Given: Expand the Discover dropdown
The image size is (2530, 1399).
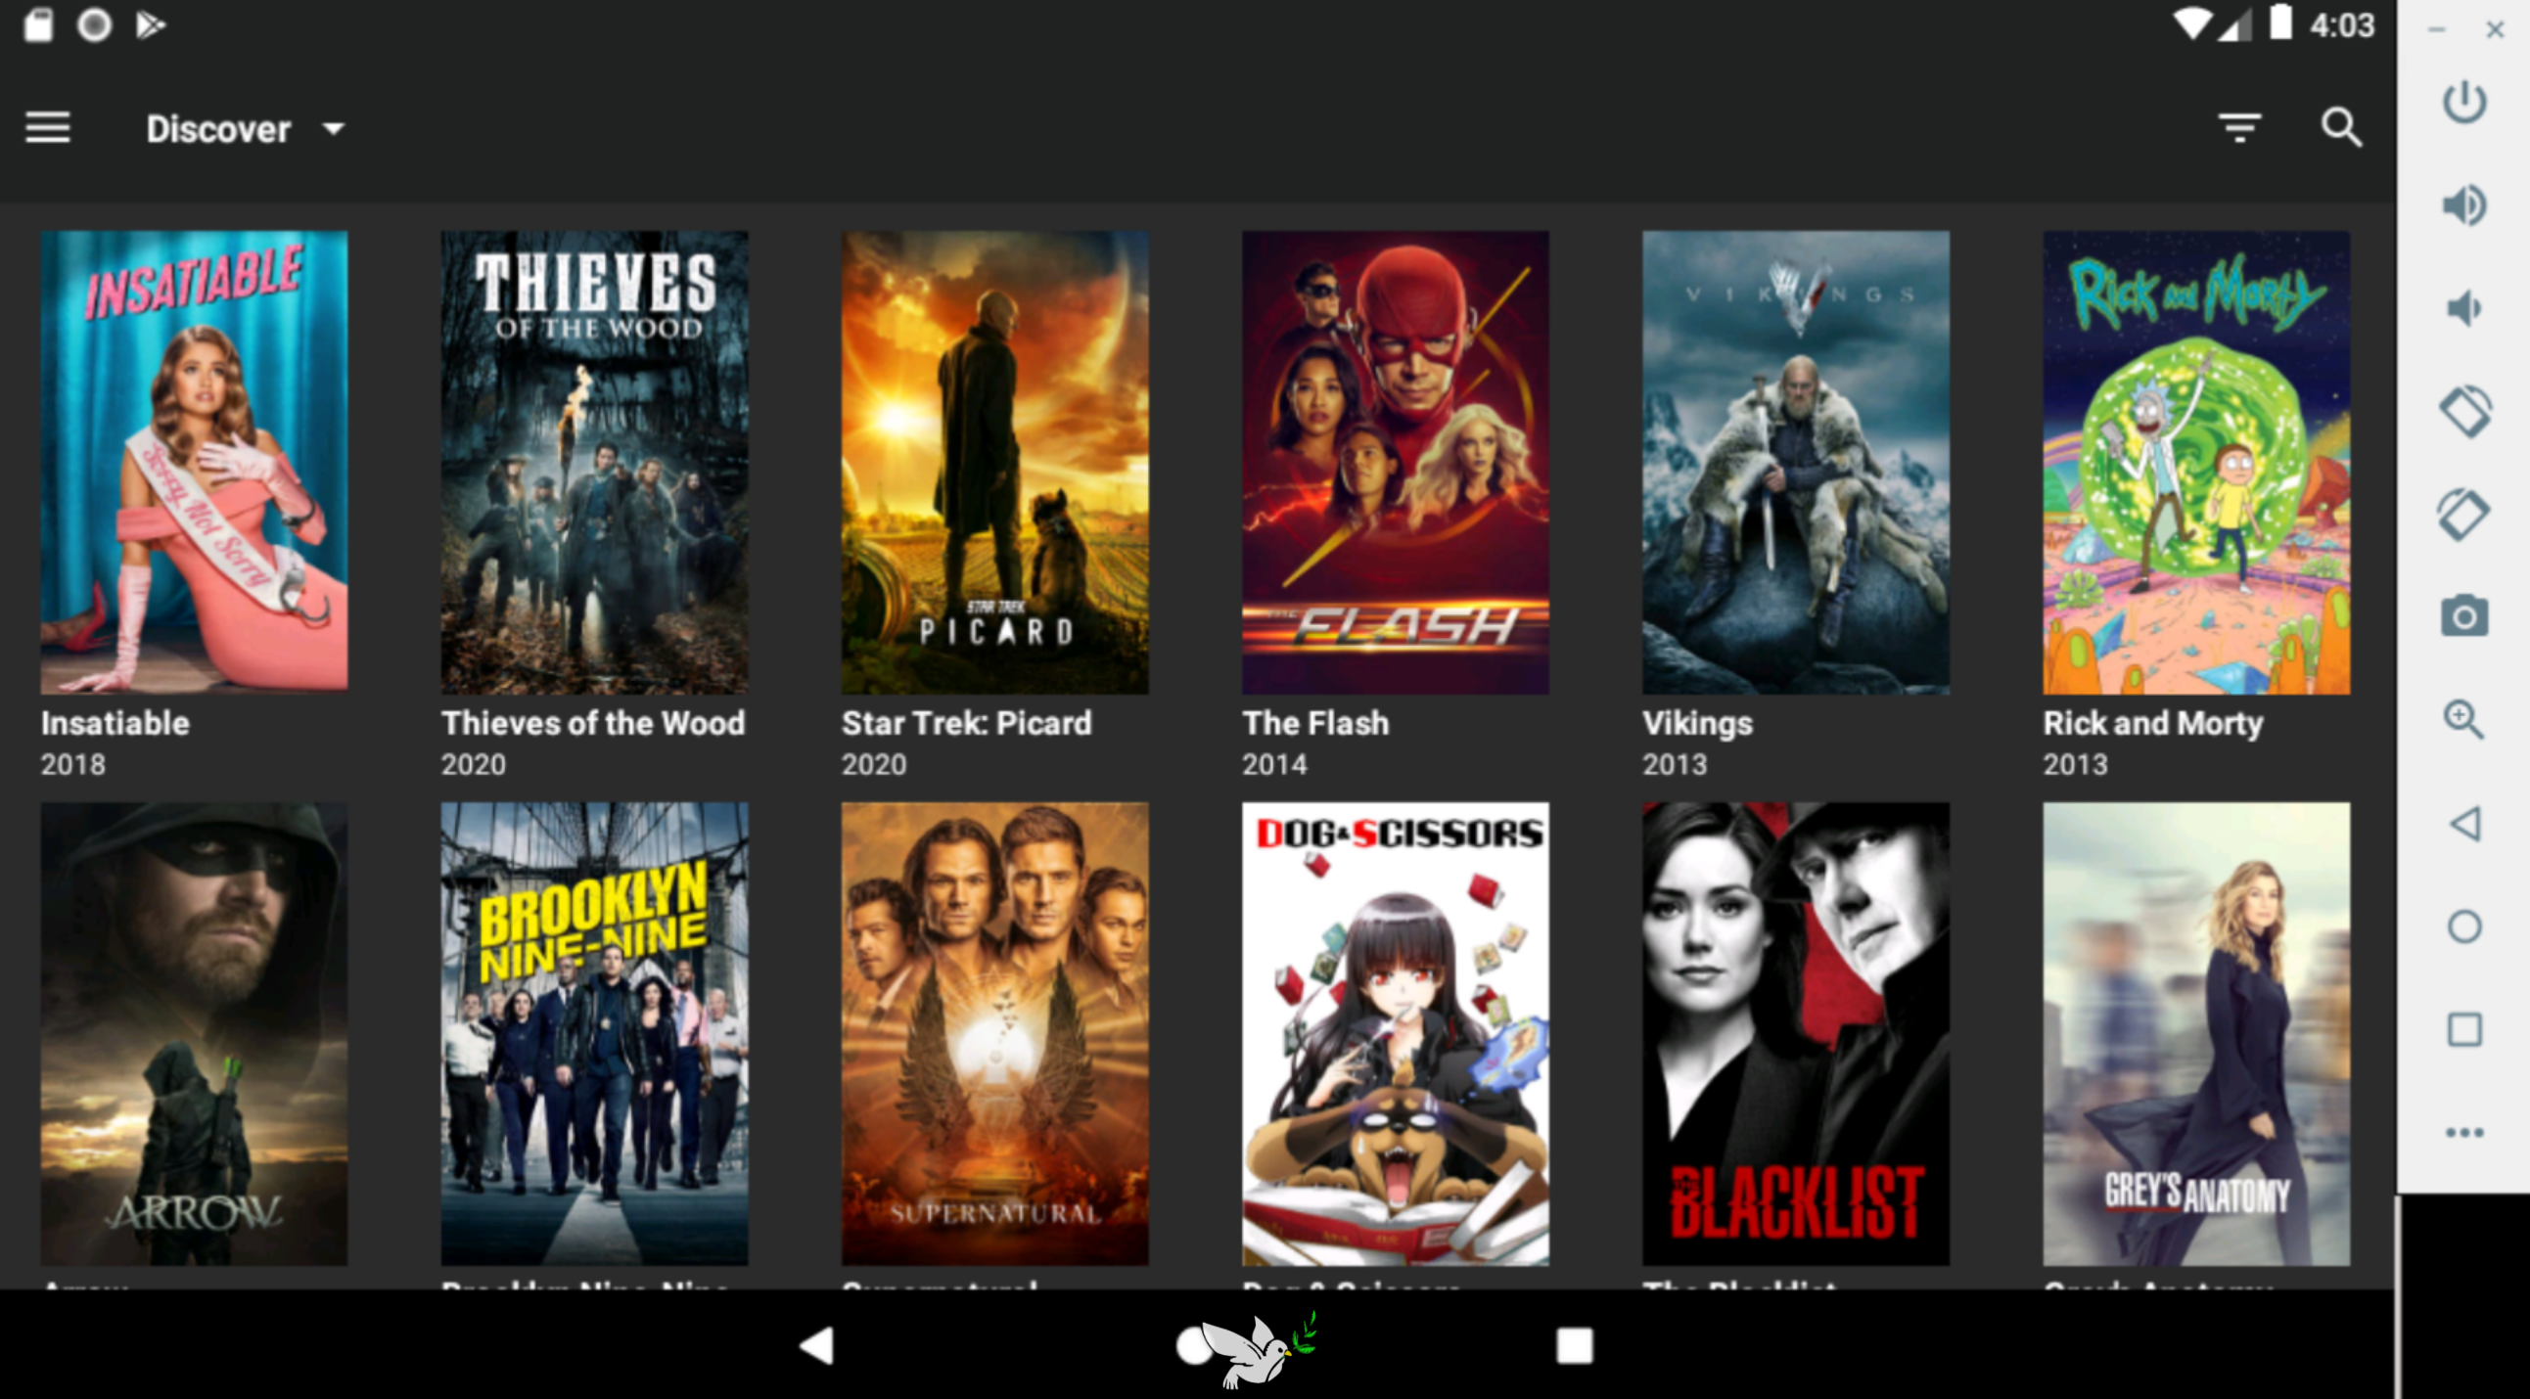Looking at the screenshot, I should click(x=246, y=128).
